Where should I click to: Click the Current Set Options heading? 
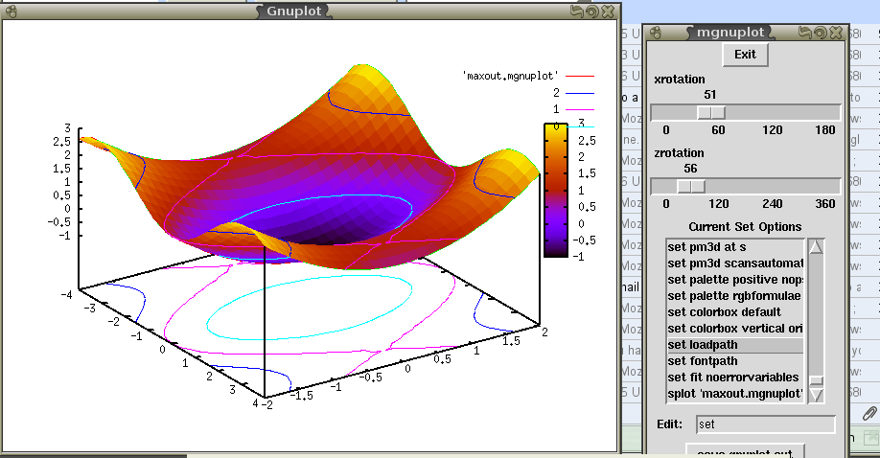(745, 227)
